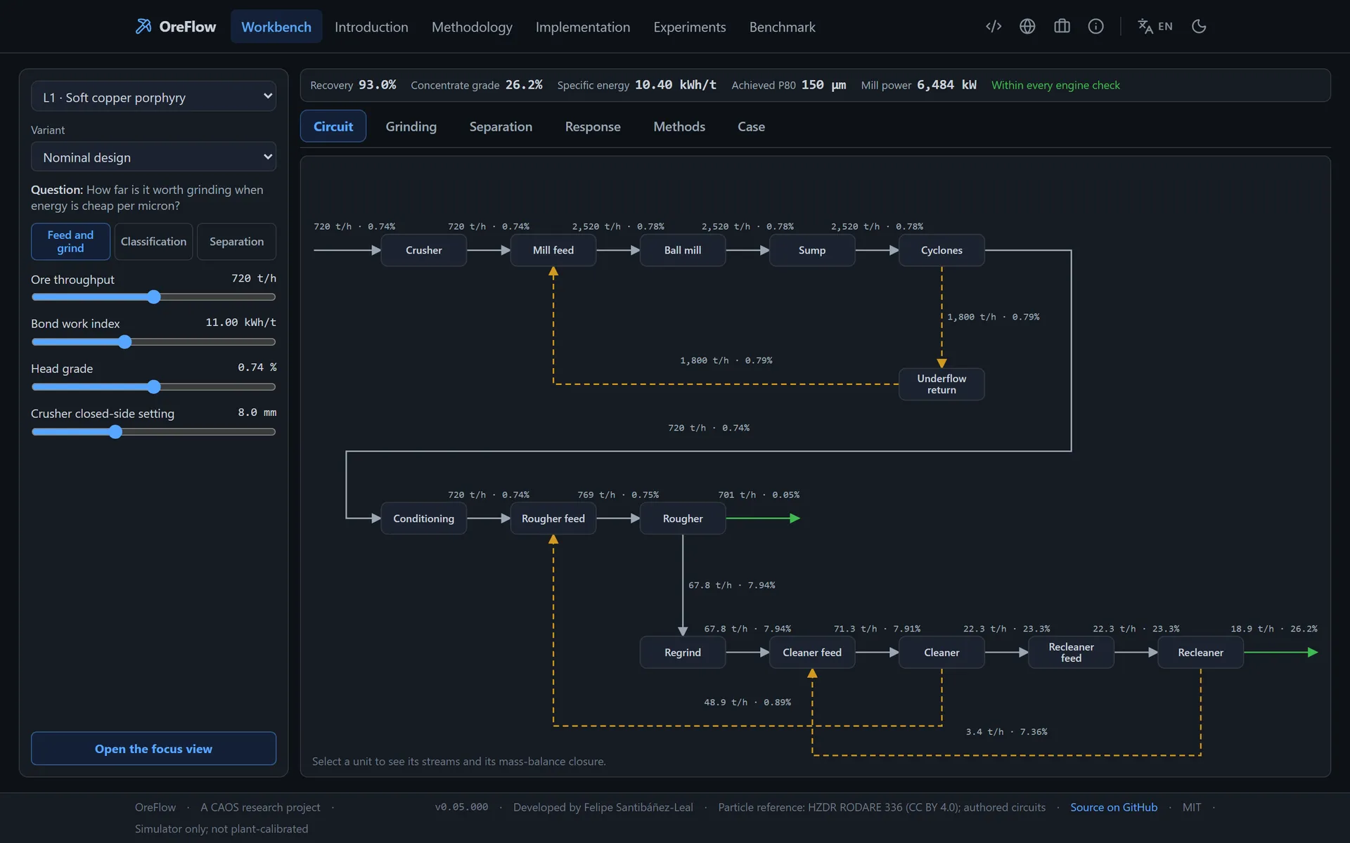Switch to the Grinding tab
The height and width of the screenshot is (843, 1350).
(x=411, y=126)
